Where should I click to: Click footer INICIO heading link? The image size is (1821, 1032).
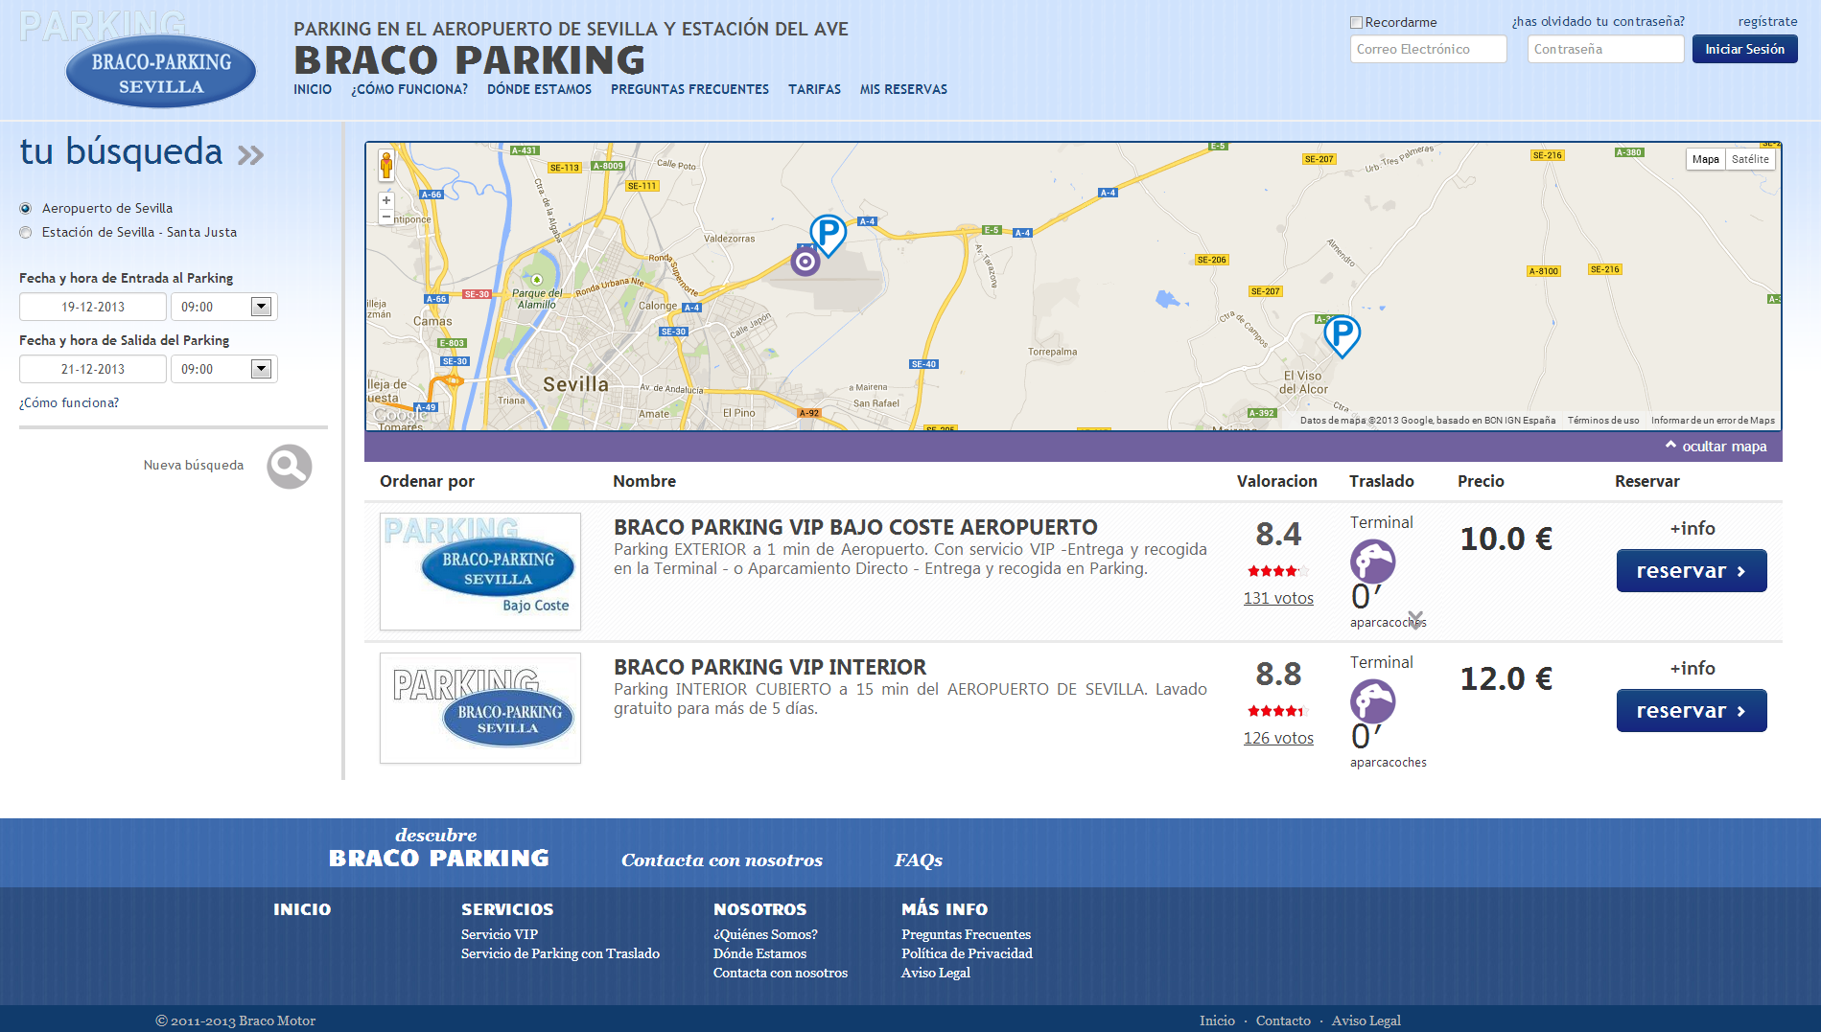tap(302, 909)
